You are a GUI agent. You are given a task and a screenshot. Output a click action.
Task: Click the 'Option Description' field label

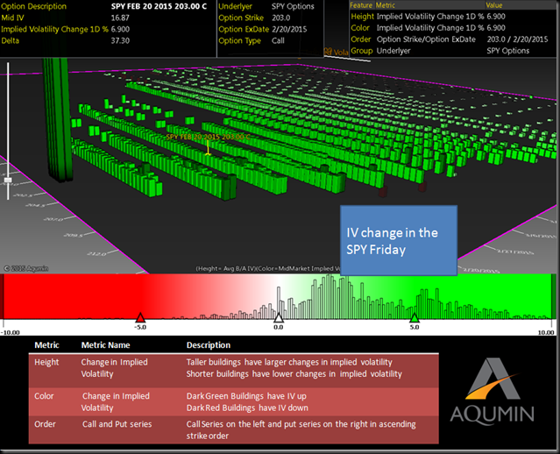[x=33, y=6]
